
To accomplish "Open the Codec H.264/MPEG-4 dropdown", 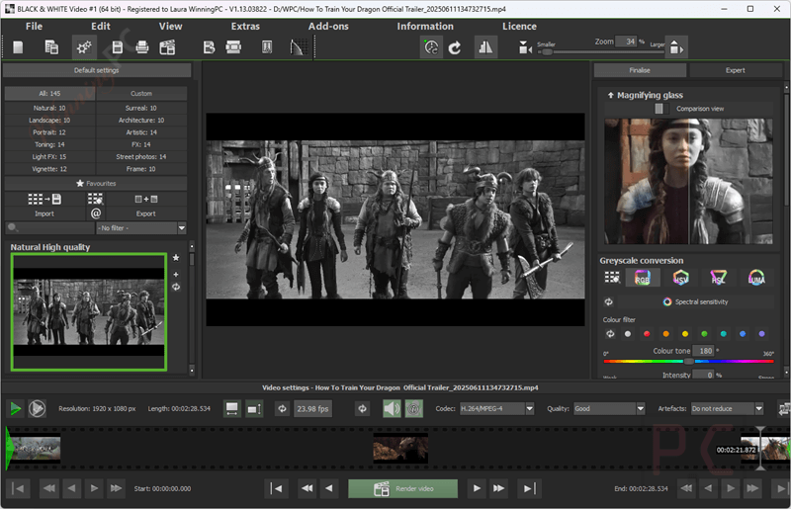I will (496, 408).
